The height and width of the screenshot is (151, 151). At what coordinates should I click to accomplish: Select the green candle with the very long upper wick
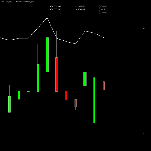[85, 79]
